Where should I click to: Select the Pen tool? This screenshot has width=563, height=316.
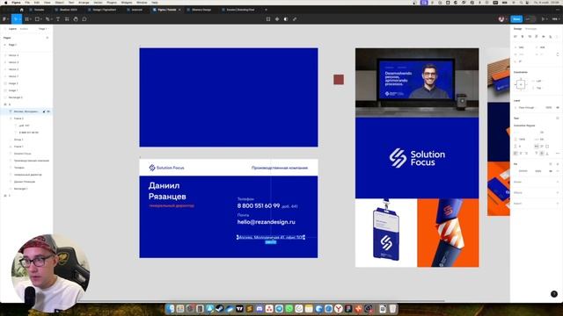point(47,19)
